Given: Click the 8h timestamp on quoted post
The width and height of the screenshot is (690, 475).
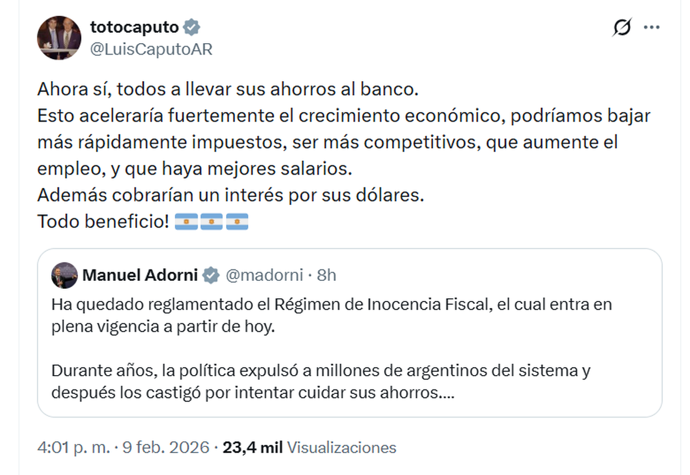Looking at the screenshot, I should 326,275.
